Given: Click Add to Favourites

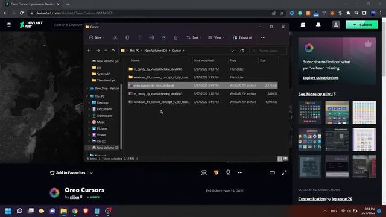Looking at the screenshot, I should coord(68,173).
